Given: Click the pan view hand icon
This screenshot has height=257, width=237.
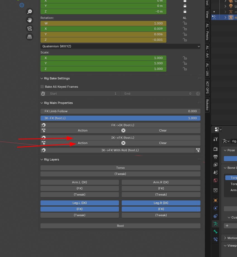Looking at the screenshot, I should click(30, 20).
